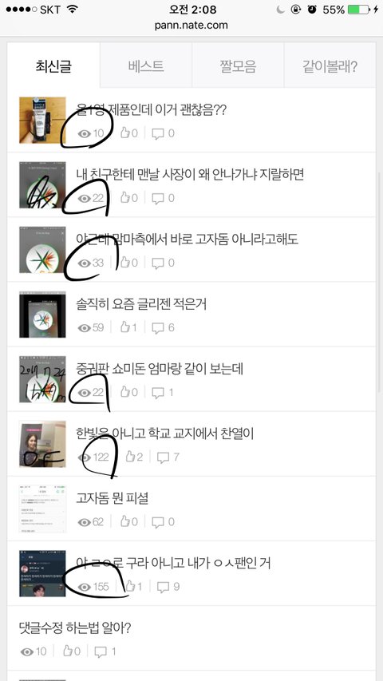Open the 짤모음 tab
Image resolution: width=383 pixels, height=681 pixels.
pyautogui.click(x=238, y=66)
